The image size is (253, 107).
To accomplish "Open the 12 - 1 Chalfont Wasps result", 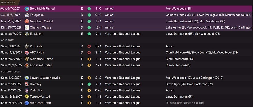I will tap(98, 27).
